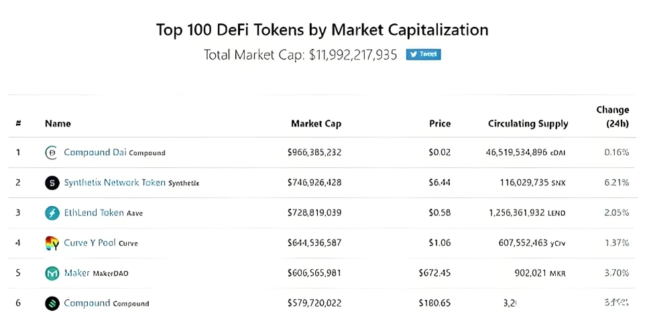The image size is (649, 318).
Task: Click the Maker price value $672.45
Action: (434, 273)
